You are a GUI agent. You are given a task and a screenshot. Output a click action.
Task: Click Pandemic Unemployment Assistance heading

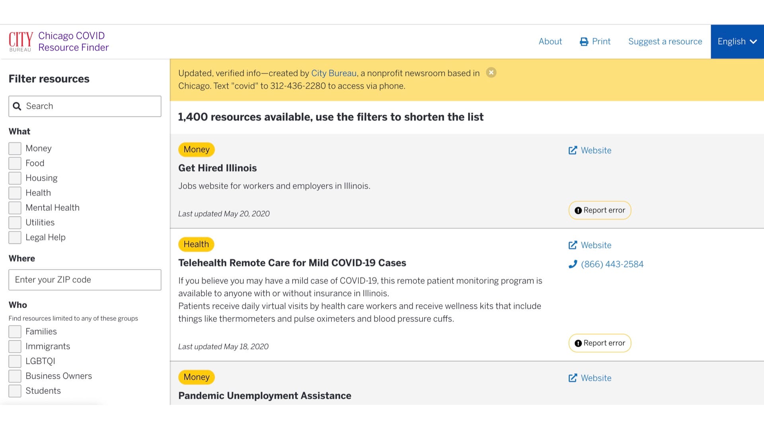pos(265,396)
